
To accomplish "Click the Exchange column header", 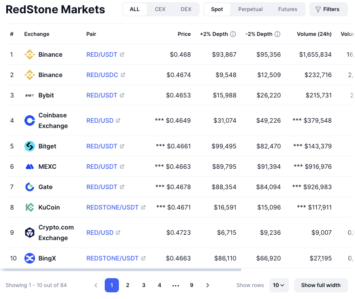I will [37, 34].
